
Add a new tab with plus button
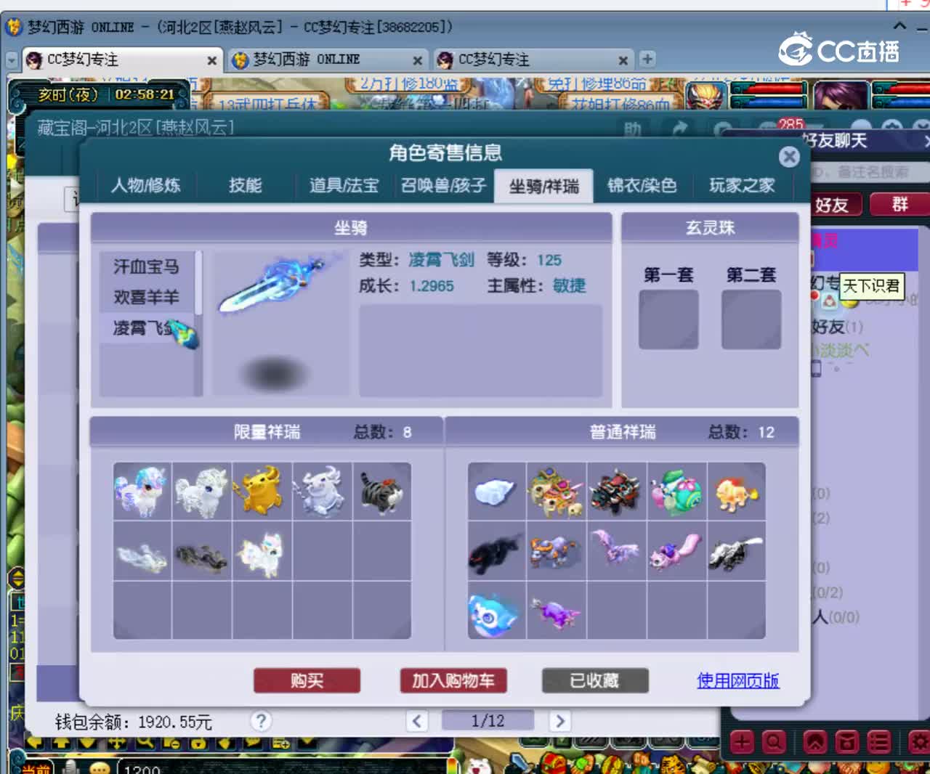coord(647,59)
